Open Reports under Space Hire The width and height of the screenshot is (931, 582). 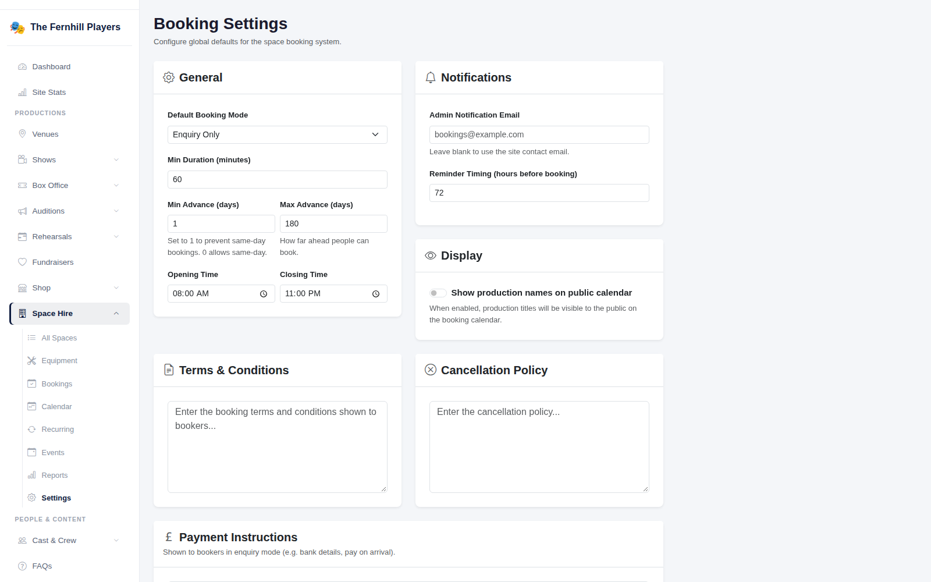click(x=76, y=475)
